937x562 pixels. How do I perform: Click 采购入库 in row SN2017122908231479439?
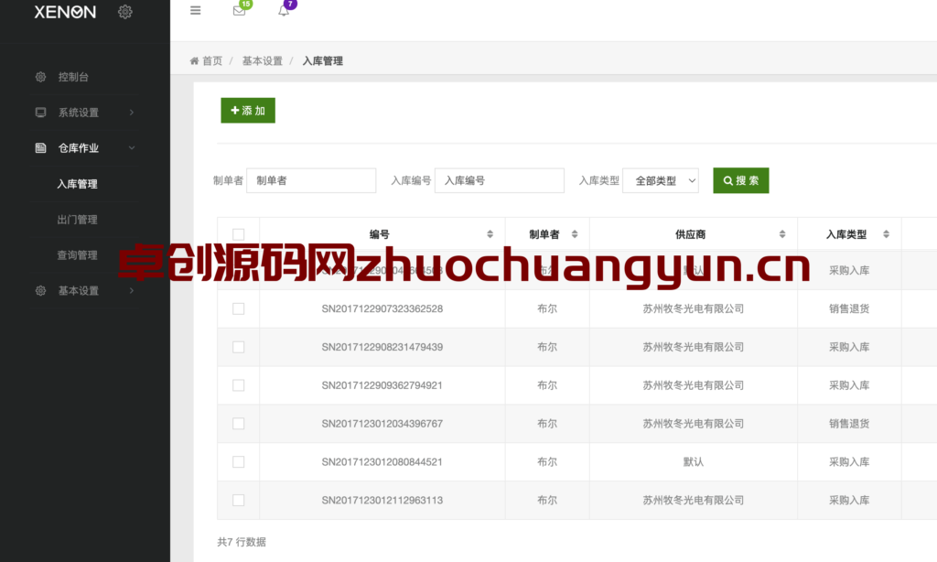coord(849,347)
